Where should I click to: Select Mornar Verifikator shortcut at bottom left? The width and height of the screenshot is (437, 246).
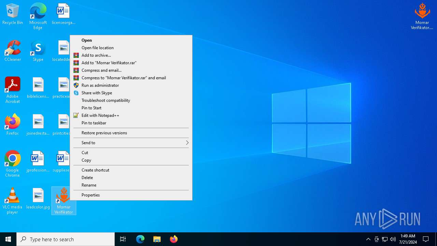64,201
